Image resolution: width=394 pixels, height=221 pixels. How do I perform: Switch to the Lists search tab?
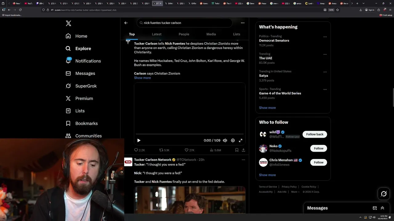tap(237, 34)
